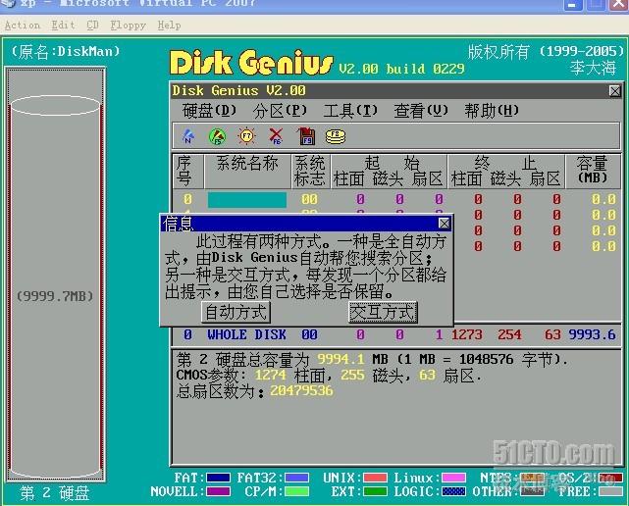The width and height of the screenshot is (629, 506).
Task: Click the UNIX legend color swatch
Action: (x=375, y=478)
